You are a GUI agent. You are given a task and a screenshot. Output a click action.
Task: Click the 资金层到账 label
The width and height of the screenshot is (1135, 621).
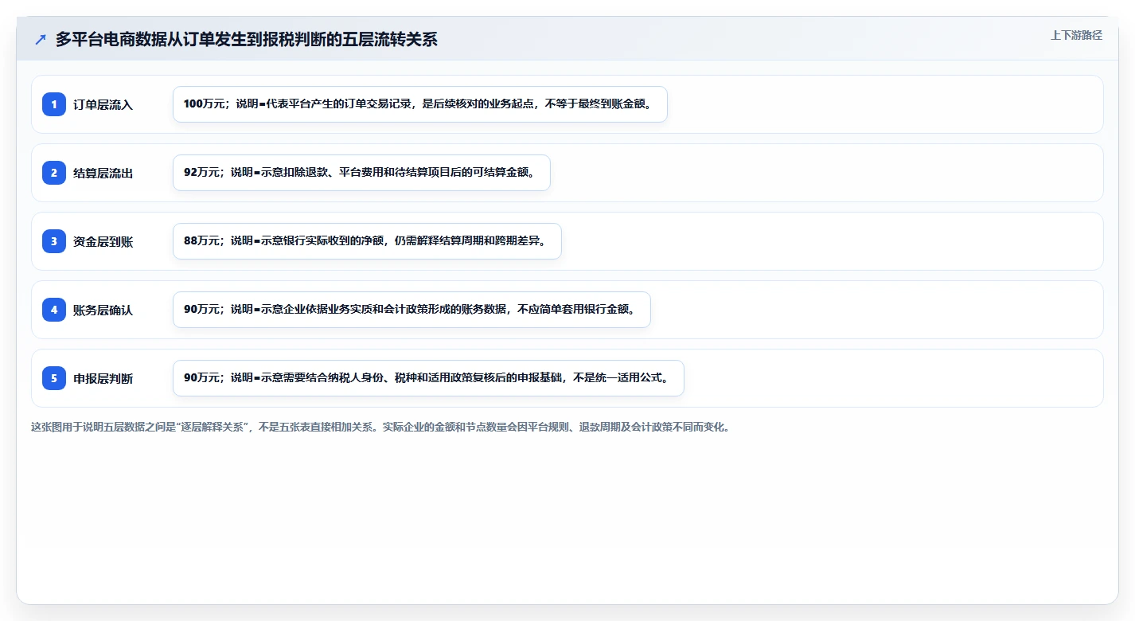tap(103, 241)
